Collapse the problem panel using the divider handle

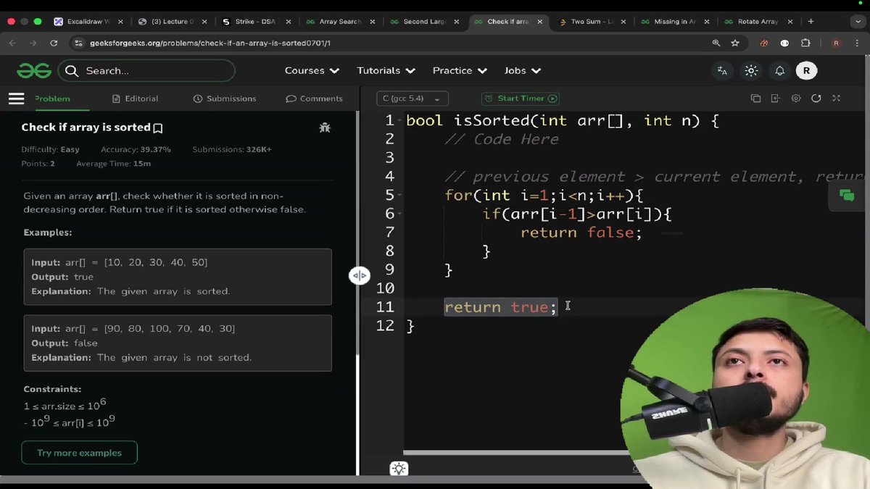(x=360, y=275)
